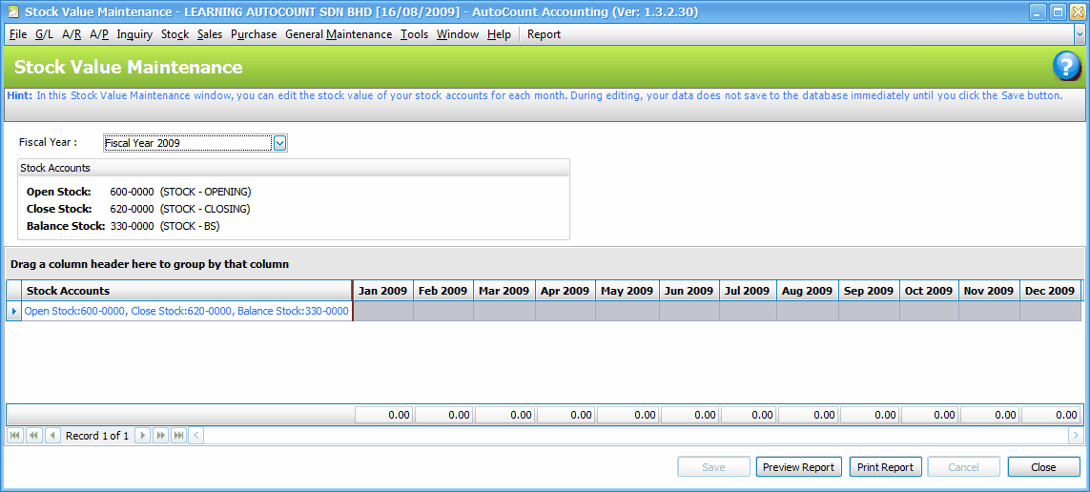Click the Print Report button
The image size is (1090, 492).
click(x=884, y=467)
